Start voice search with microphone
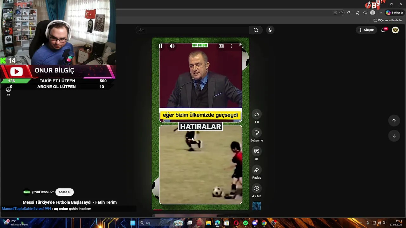The height and width of the screenshot is (228, 406). (270, 30)
